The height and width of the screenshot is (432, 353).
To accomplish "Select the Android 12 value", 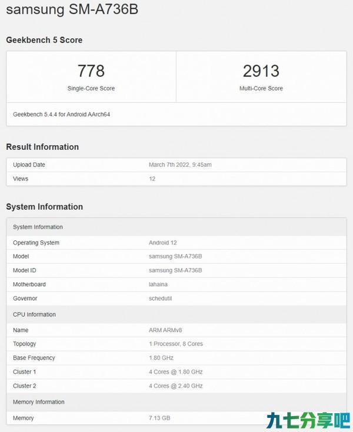I will tap(163, 243).
